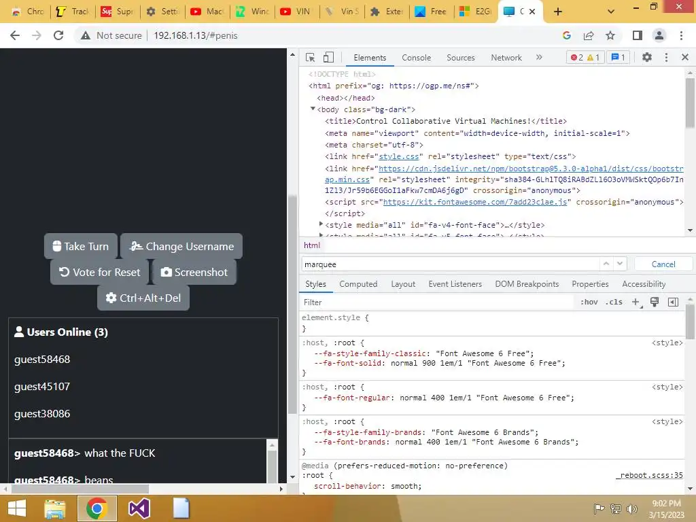The image size is (696, 522).
Task: Switch to the Network tab
Action: [x=506, y=58]
